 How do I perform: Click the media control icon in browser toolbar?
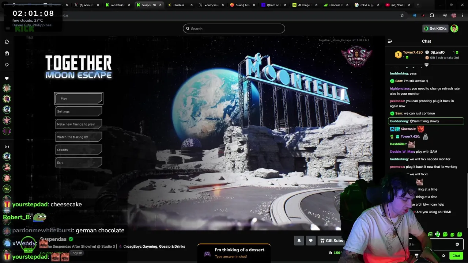(x=445, y=15)
